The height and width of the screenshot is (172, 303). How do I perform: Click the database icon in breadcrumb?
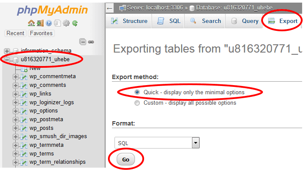[x=192, y=8]
